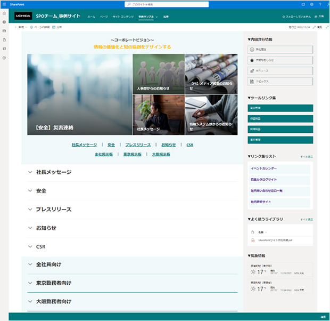Open the globe icon in left rail

point(4,22)
